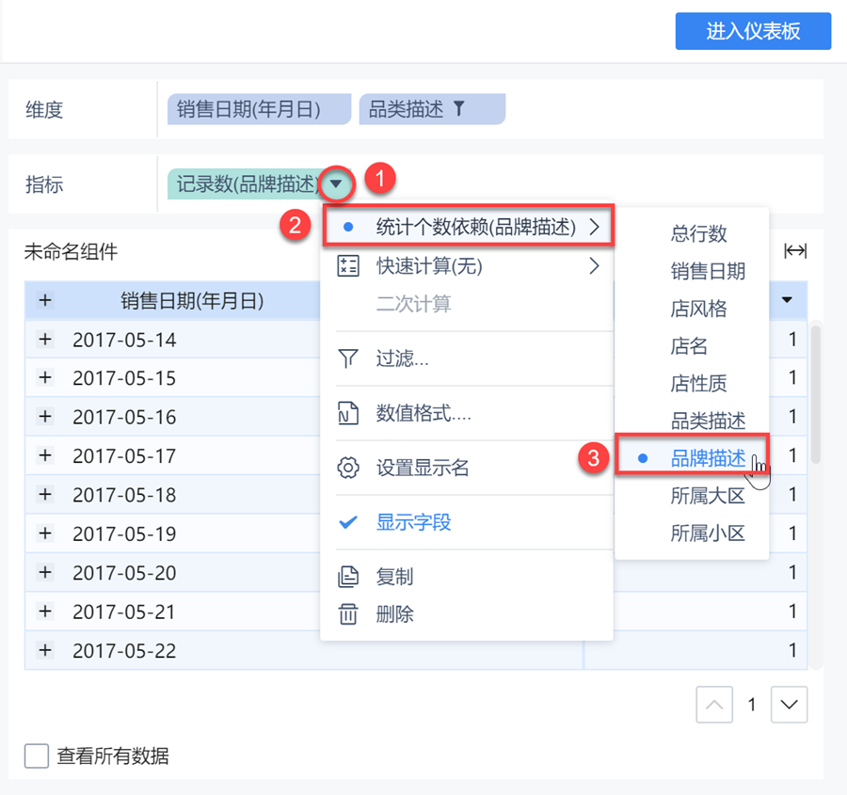Click the gear icon for display name
This screenshot has width=847, height=795.
point(348,468)
